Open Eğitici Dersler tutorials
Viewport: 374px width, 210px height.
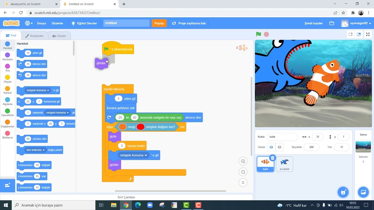pyautogui.click(x=84, y=23)
